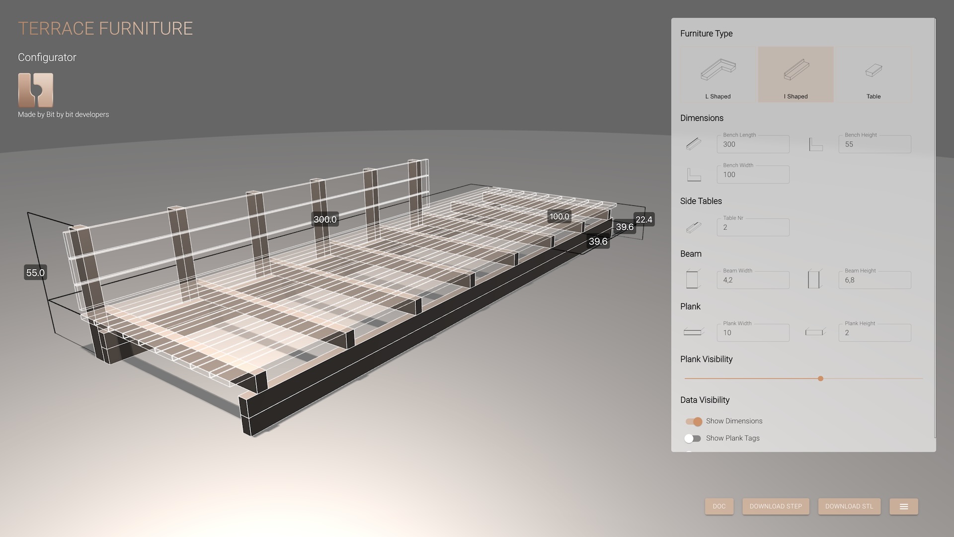This screenshot has width=954, height=537.
Task: Click the Bench Height icon
Action: [815, 144]
